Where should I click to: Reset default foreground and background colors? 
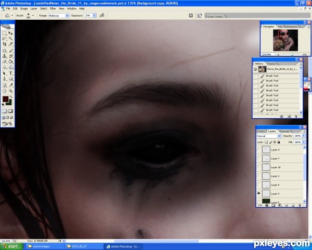[3, 105]
